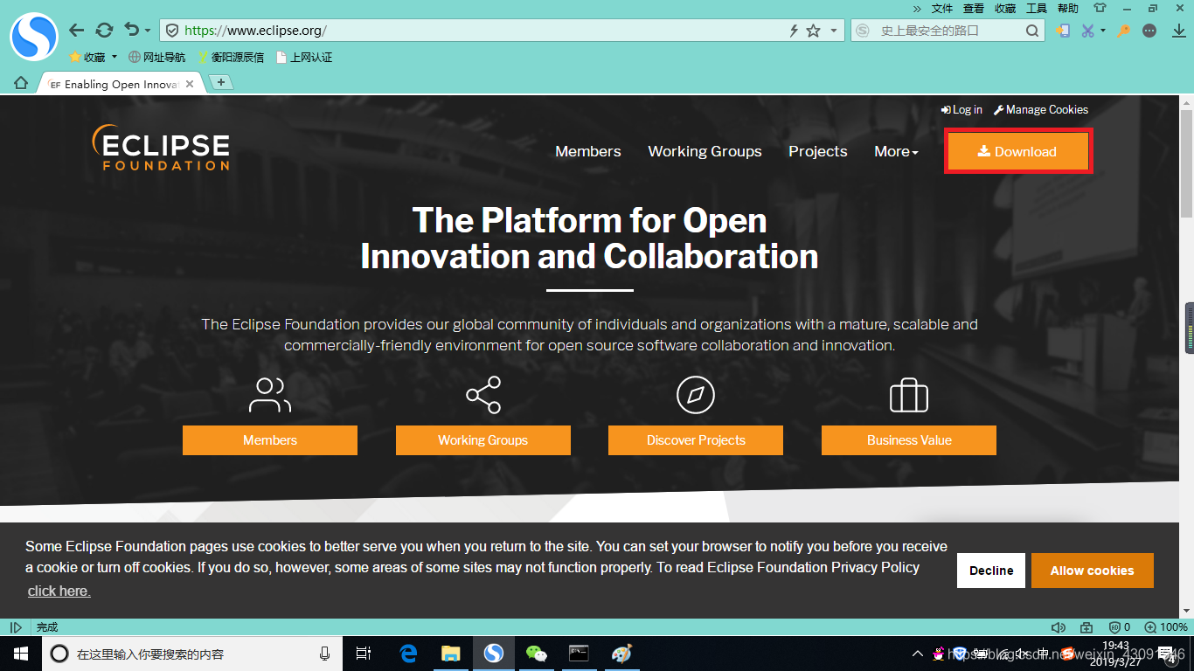Click the Business Value briefcase icon
The height and width of the screenshot is (671, 1194).
[x=909, y=395]
